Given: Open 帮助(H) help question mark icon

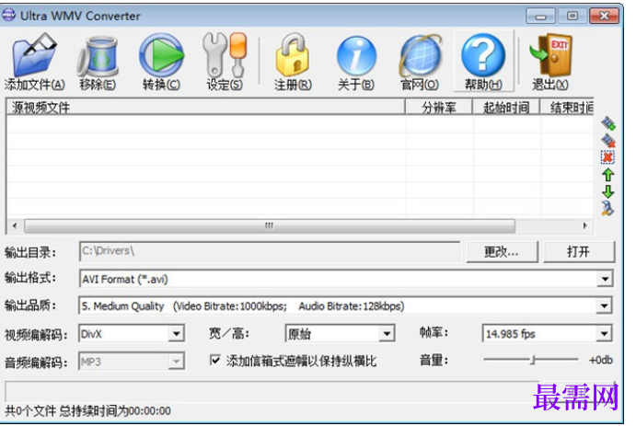Looking at the screenshot, I should coord(483,55).
